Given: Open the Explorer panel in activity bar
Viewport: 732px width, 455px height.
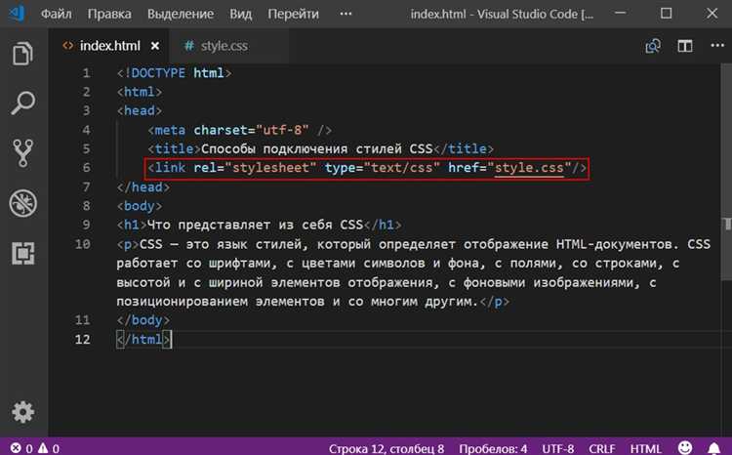Looking at the screenshot, I should 22,55.
